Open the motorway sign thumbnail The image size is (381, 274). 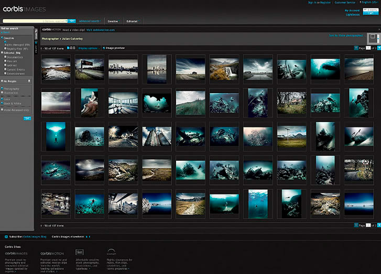(90, 69)
